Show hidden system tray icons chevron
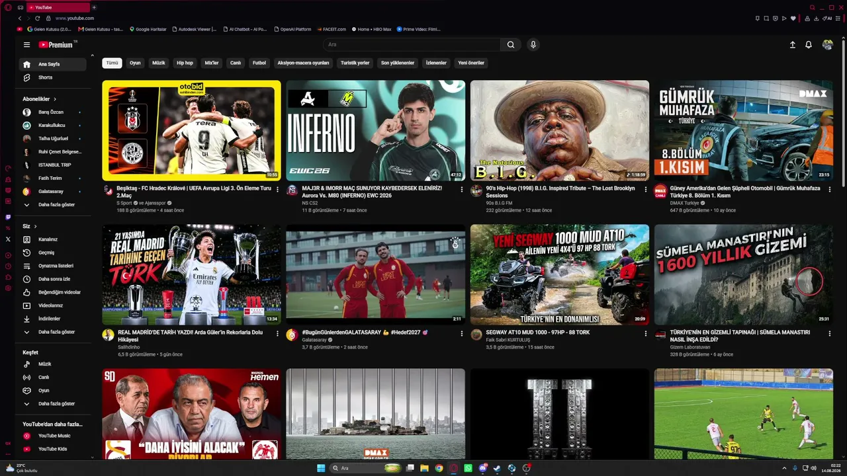 (784, 468)
